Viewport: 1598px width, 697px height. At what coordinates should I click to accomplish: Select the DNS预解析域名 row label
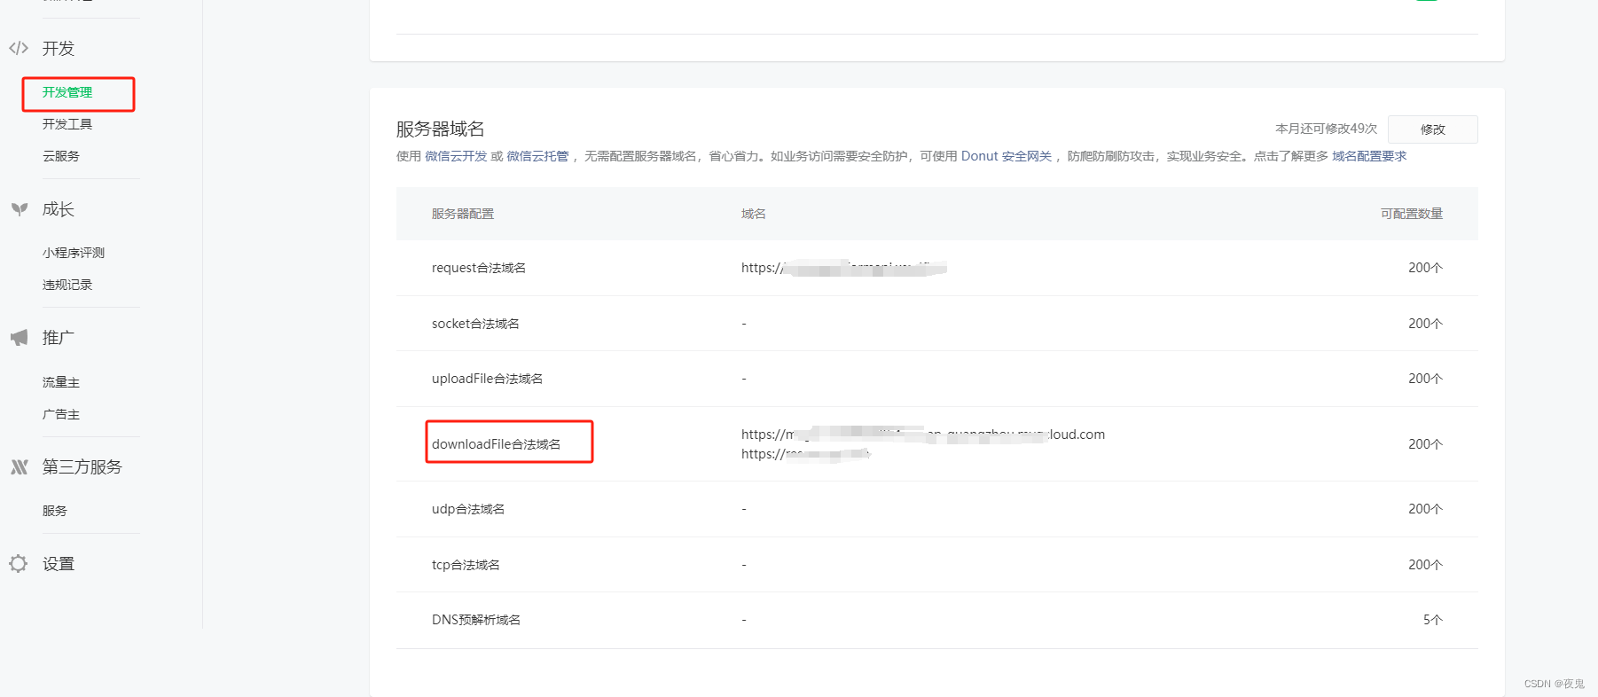tap(476, 620)
